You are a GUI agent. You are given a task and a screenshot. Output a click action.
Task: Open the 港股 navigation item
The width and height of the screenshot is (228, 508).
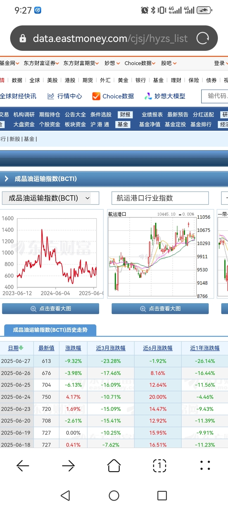[70, 80]
